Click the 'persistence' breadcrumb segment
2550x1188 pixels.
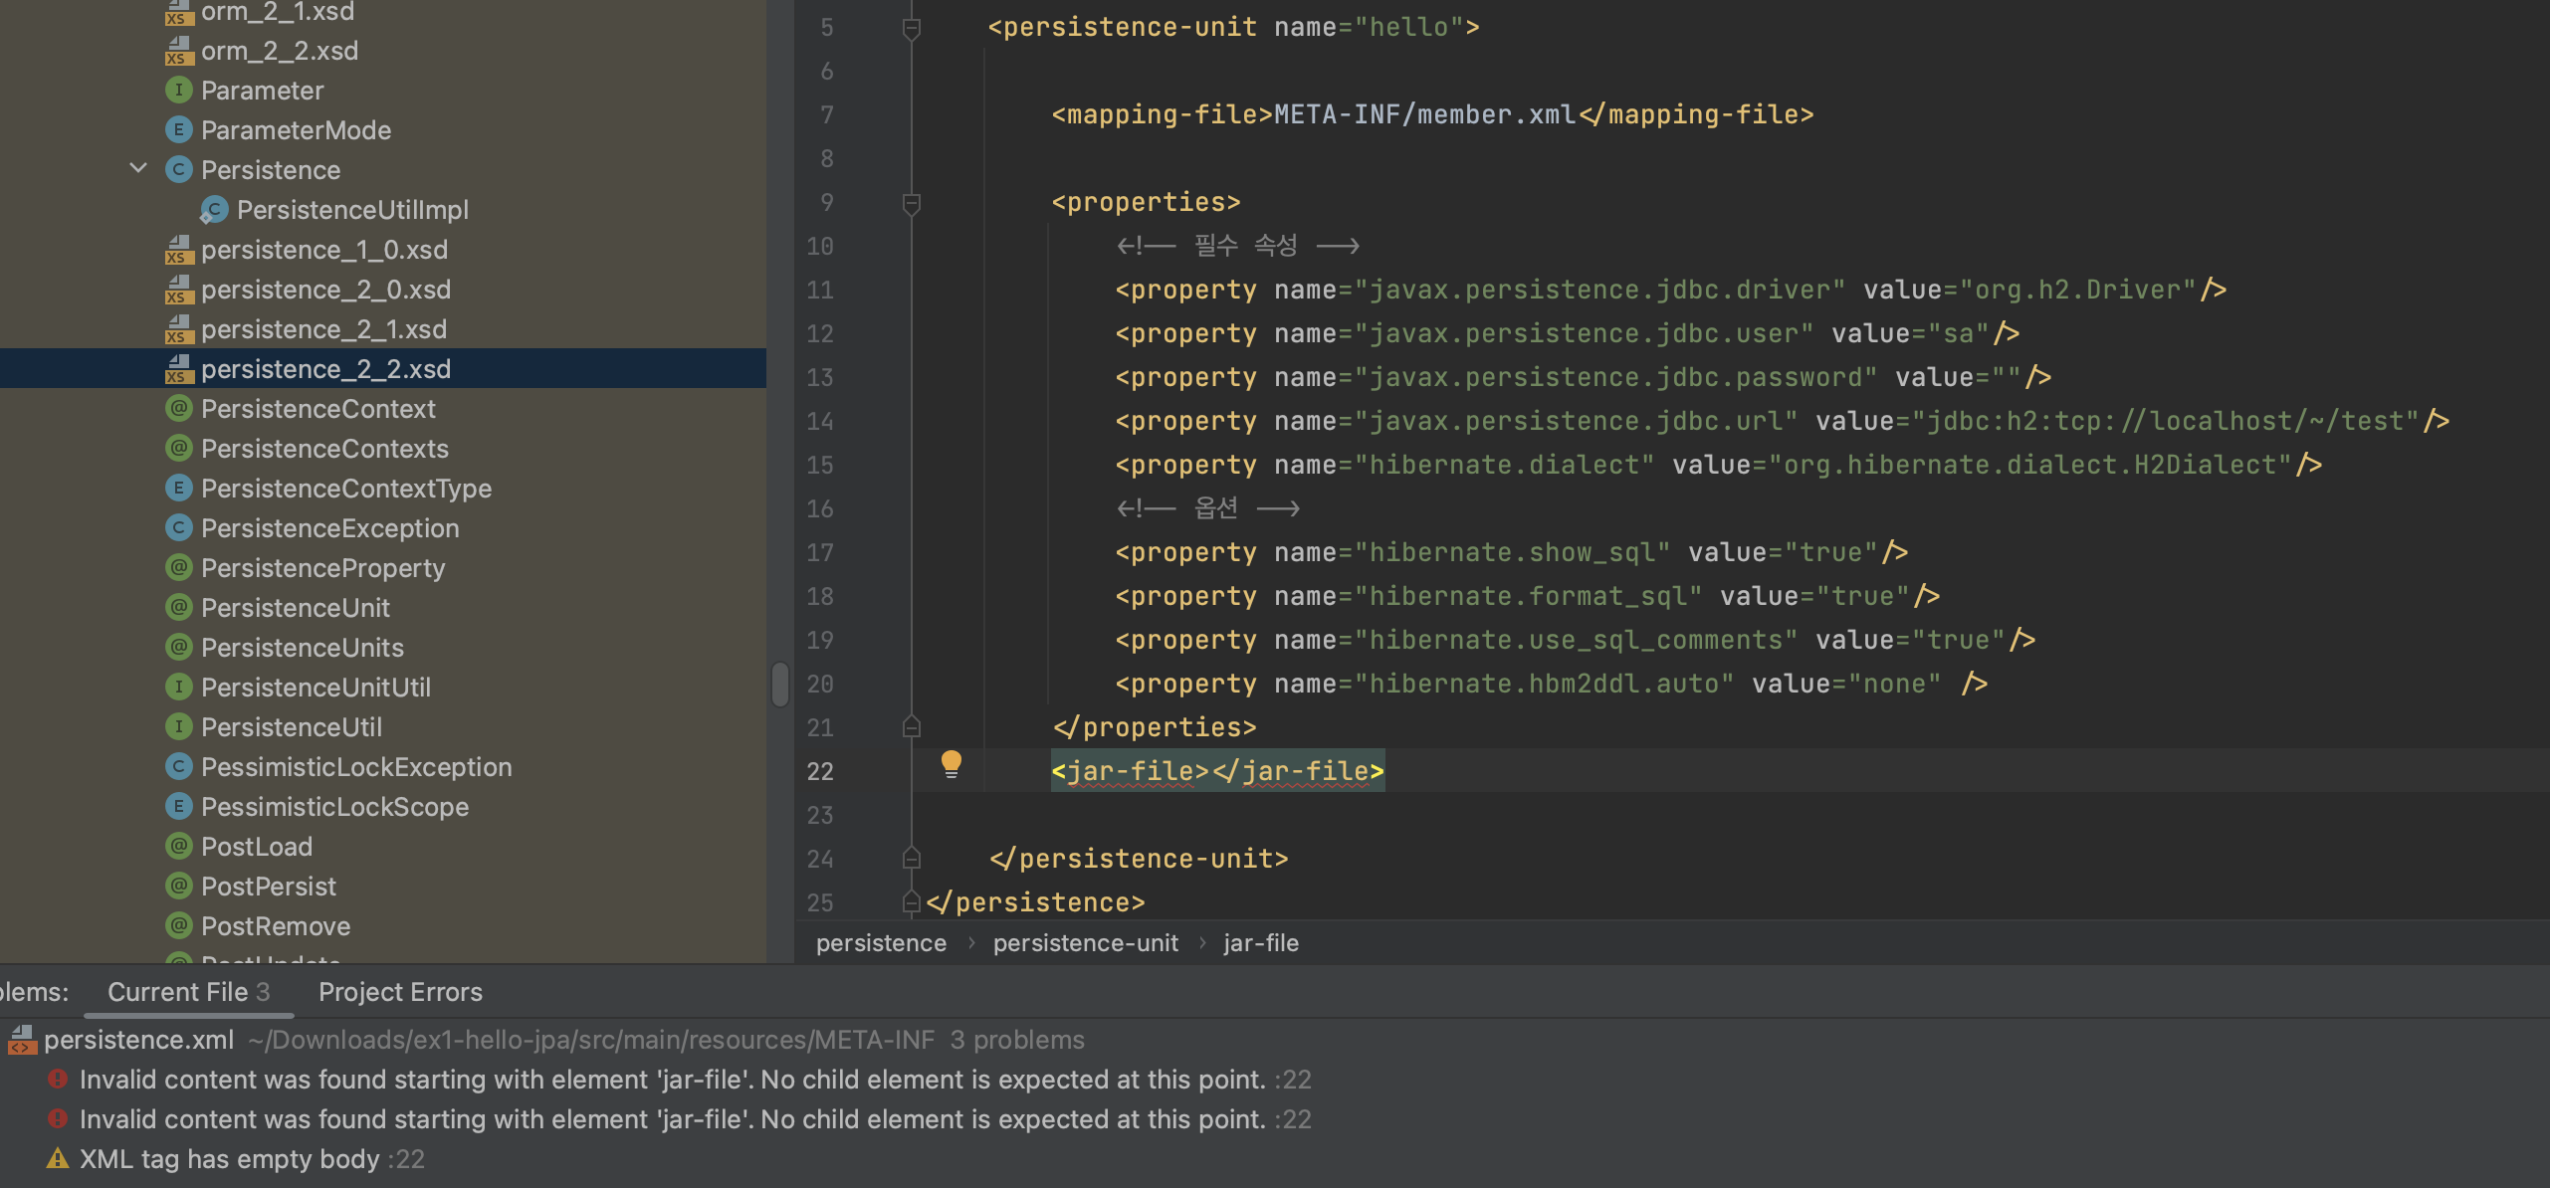coord(881,943)
